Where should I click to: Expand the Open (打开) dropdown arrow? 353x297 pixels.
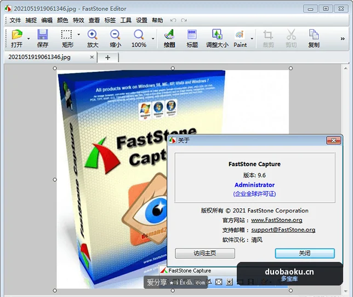29,39
